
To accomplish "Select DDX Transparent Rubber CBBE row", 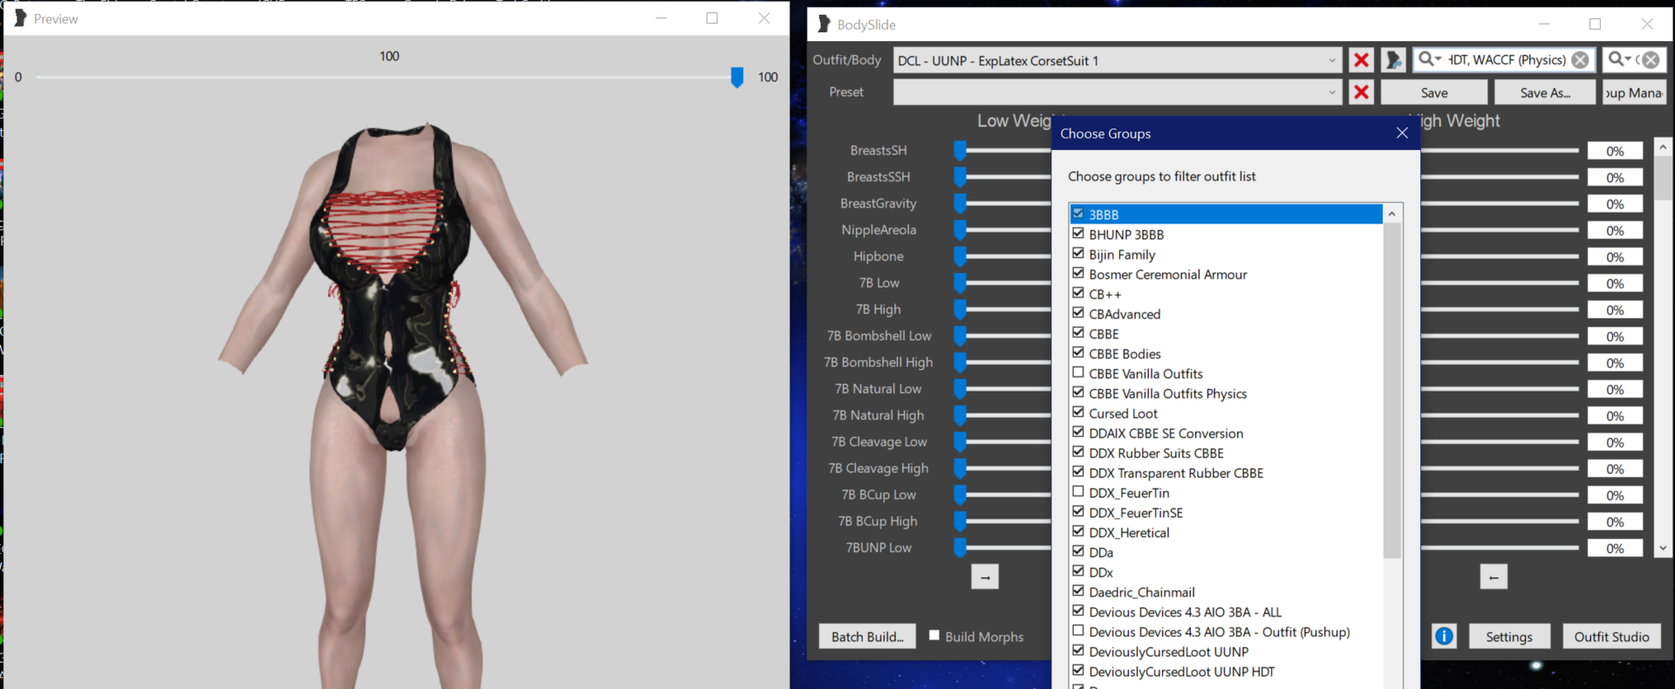I will (1226, 473).
